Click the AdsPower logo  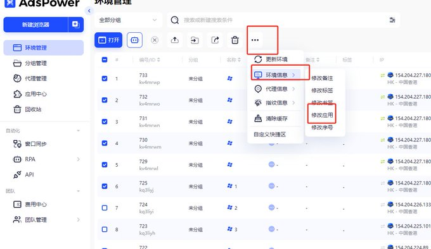coord(42,3)
